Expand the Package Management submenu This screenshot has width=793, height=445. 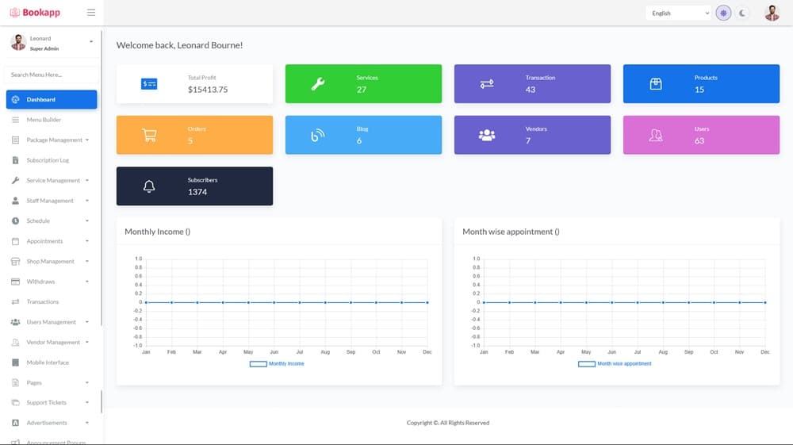54,140
